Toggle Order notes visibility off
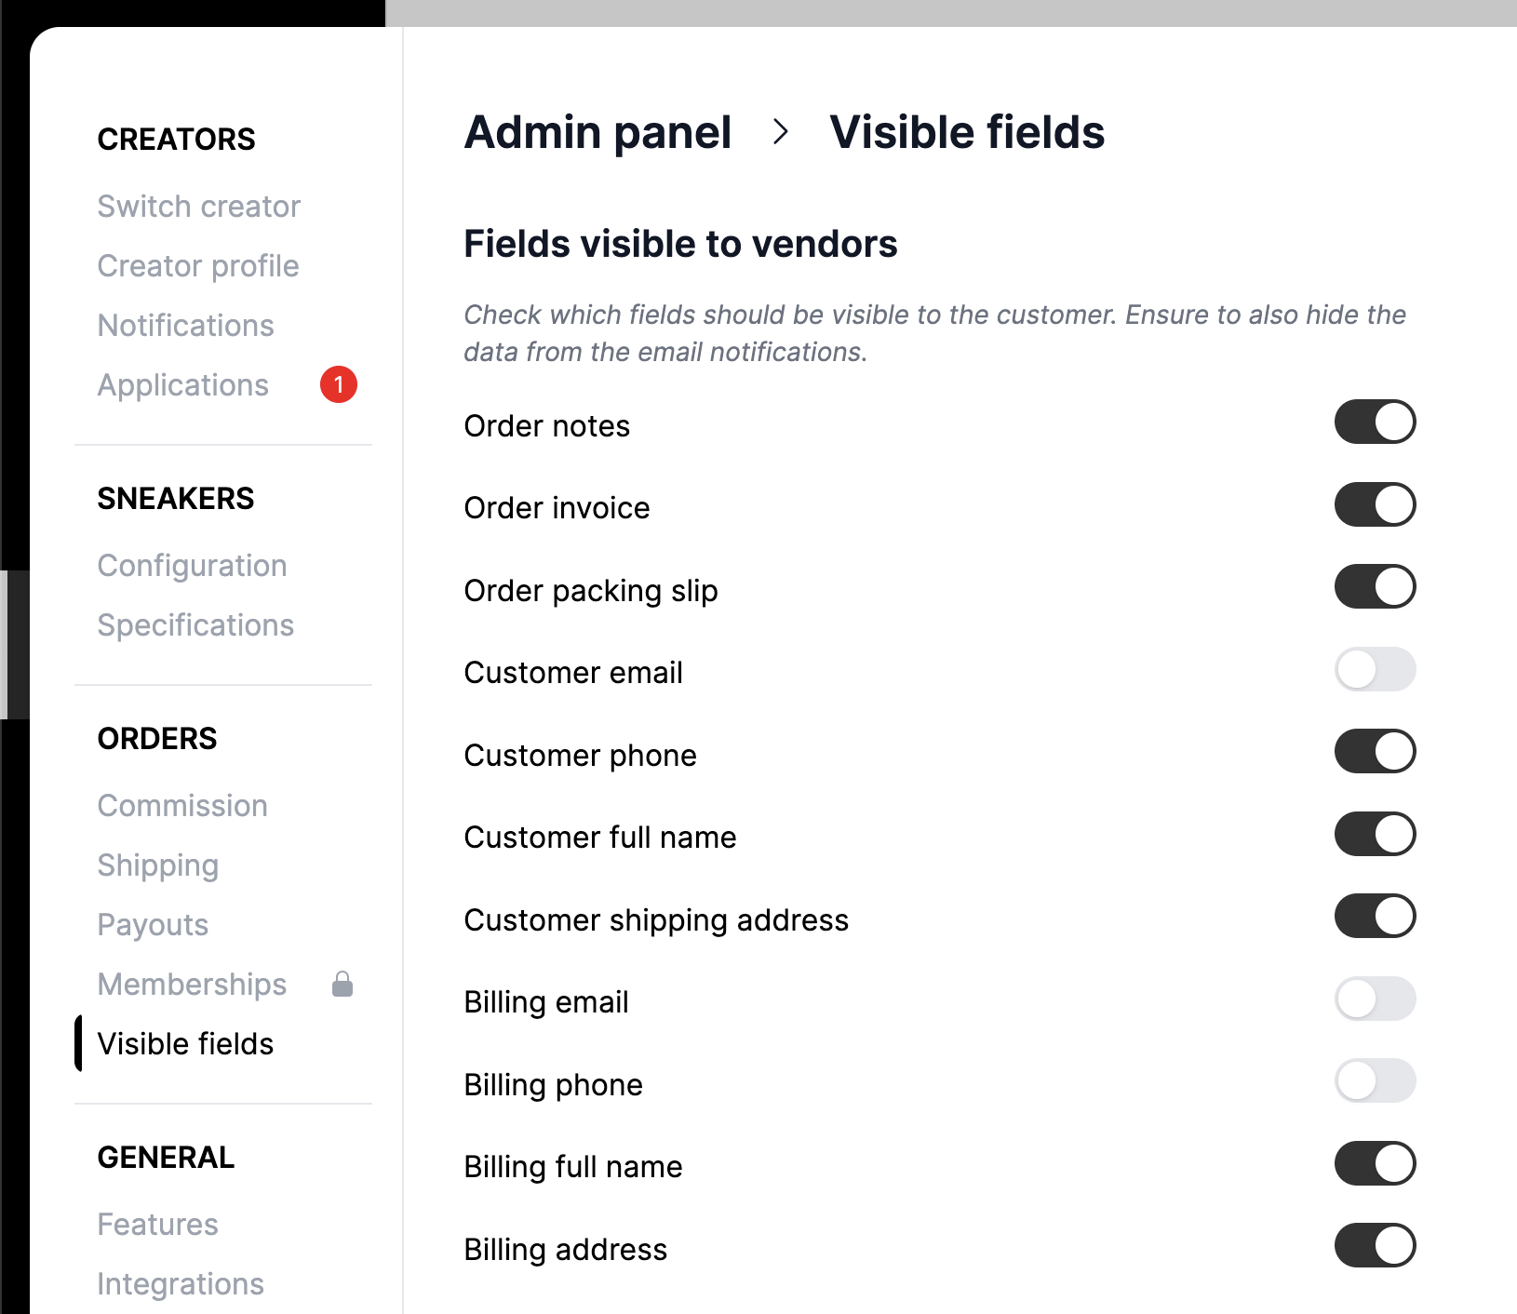The height and width of the screenshot is (1314, 1517). coord(1375,422)
